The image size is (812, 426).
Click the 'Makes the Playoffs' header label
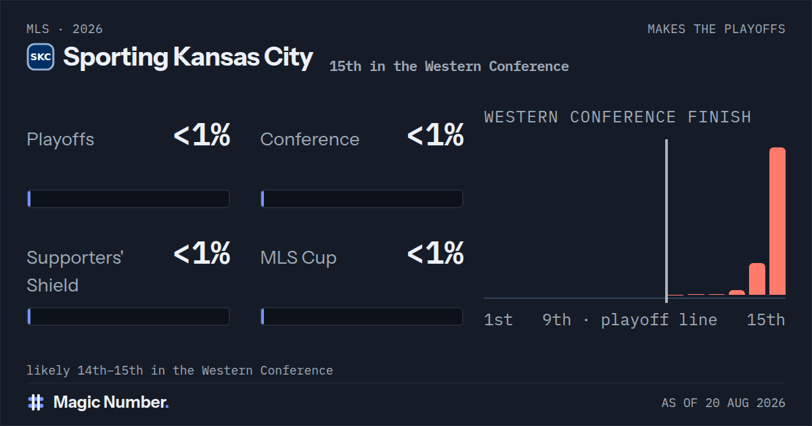(x=717, y=29)
